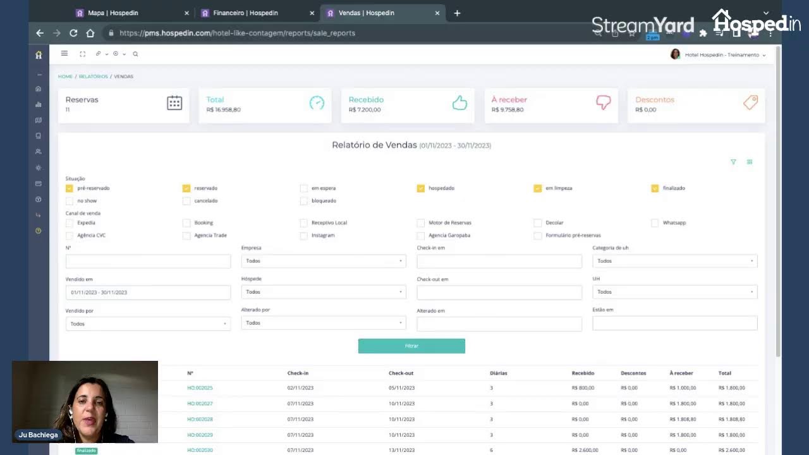Check the em espera checkbox
809x455 pixels.
(x=304, y=188)
